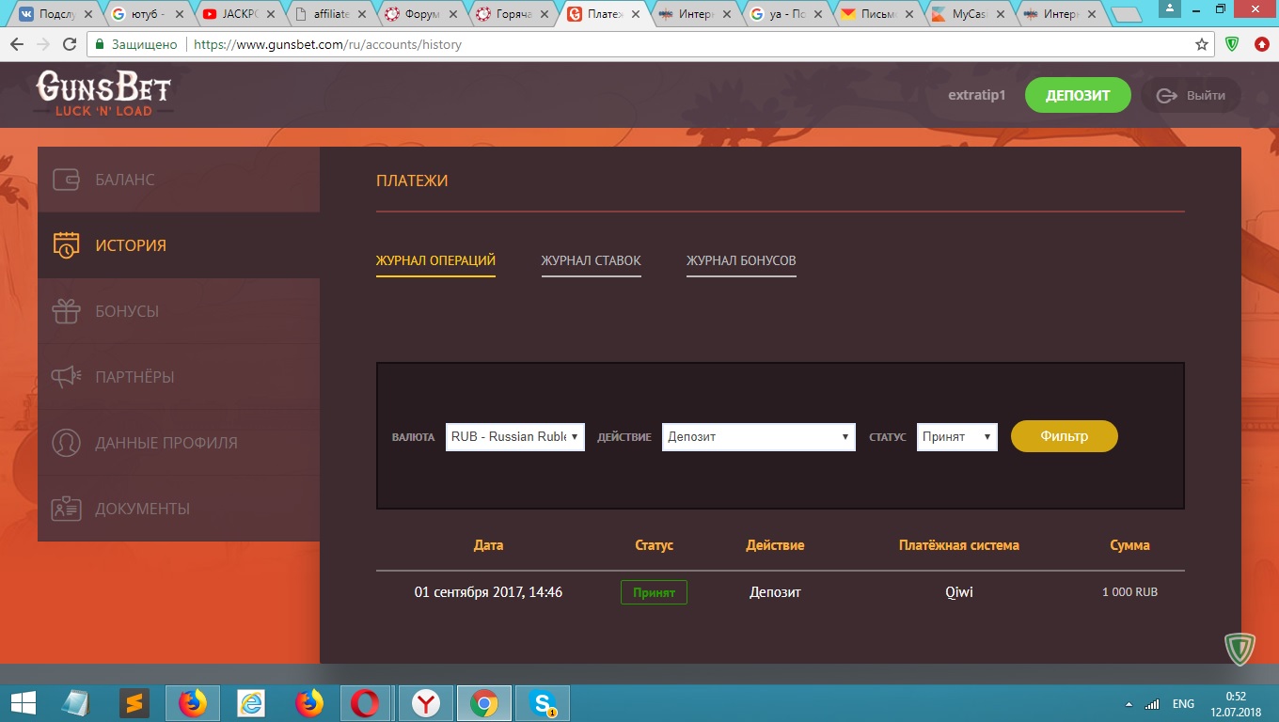1279x722 pixels.
Task: Apply the yellow Фильтр button
Action: coord(1065,436)
